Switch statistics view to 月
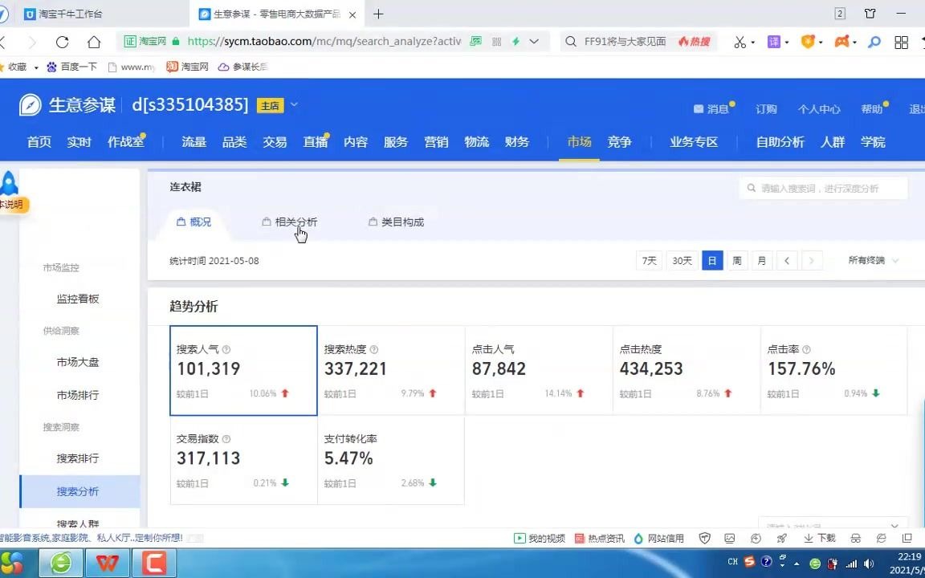 pos(760,260)
